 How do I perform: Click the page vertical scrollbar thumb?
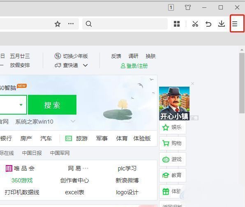tap(242, 83)
